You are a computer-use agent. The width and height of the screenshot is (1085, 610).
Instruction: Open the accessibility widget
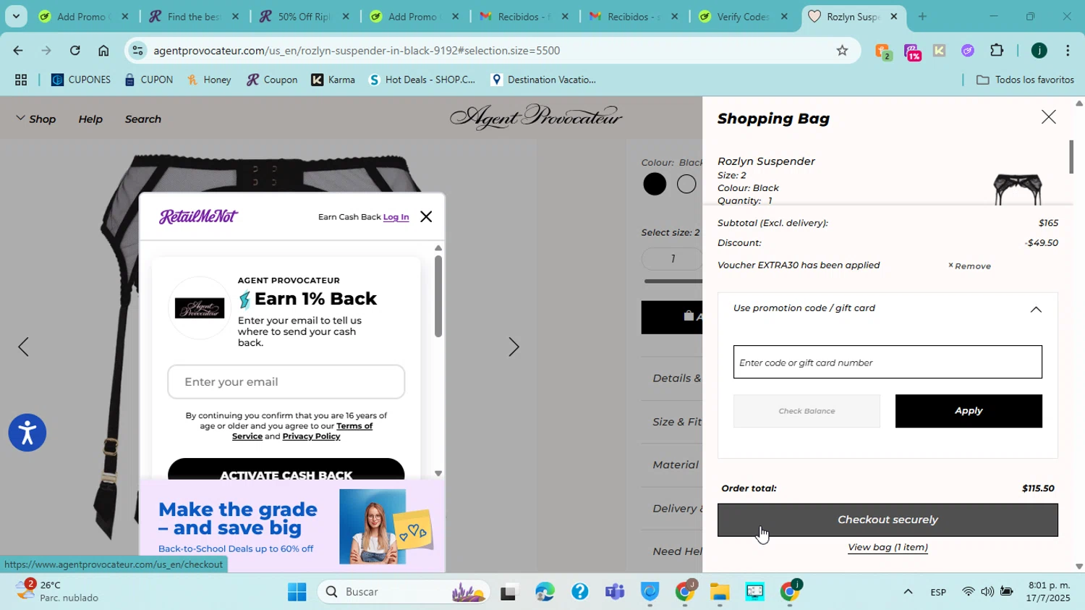[x=27, y=433]
